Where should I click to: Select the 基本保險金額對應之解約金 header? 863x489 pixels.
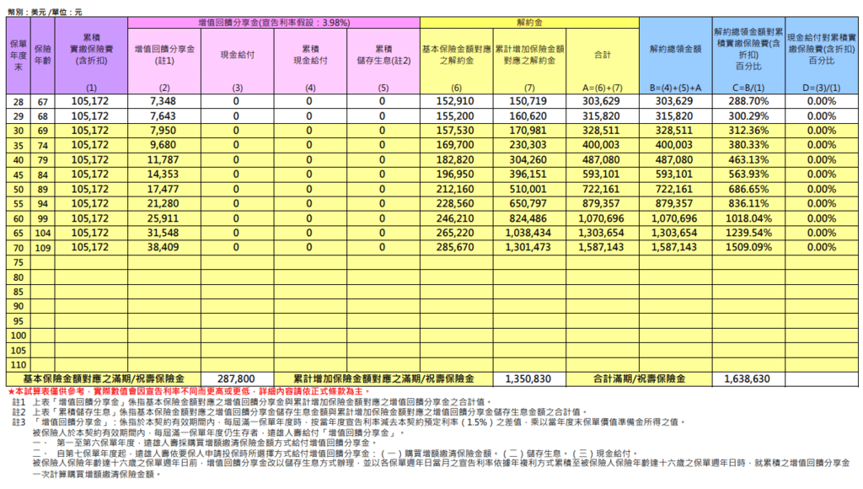457,61
